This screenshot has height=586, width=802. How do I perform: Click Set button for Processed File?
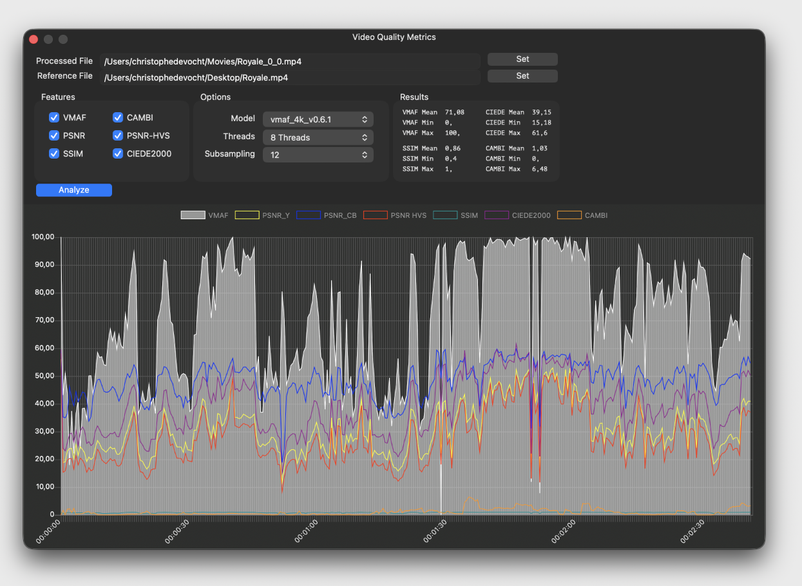[x=522, y=59]
